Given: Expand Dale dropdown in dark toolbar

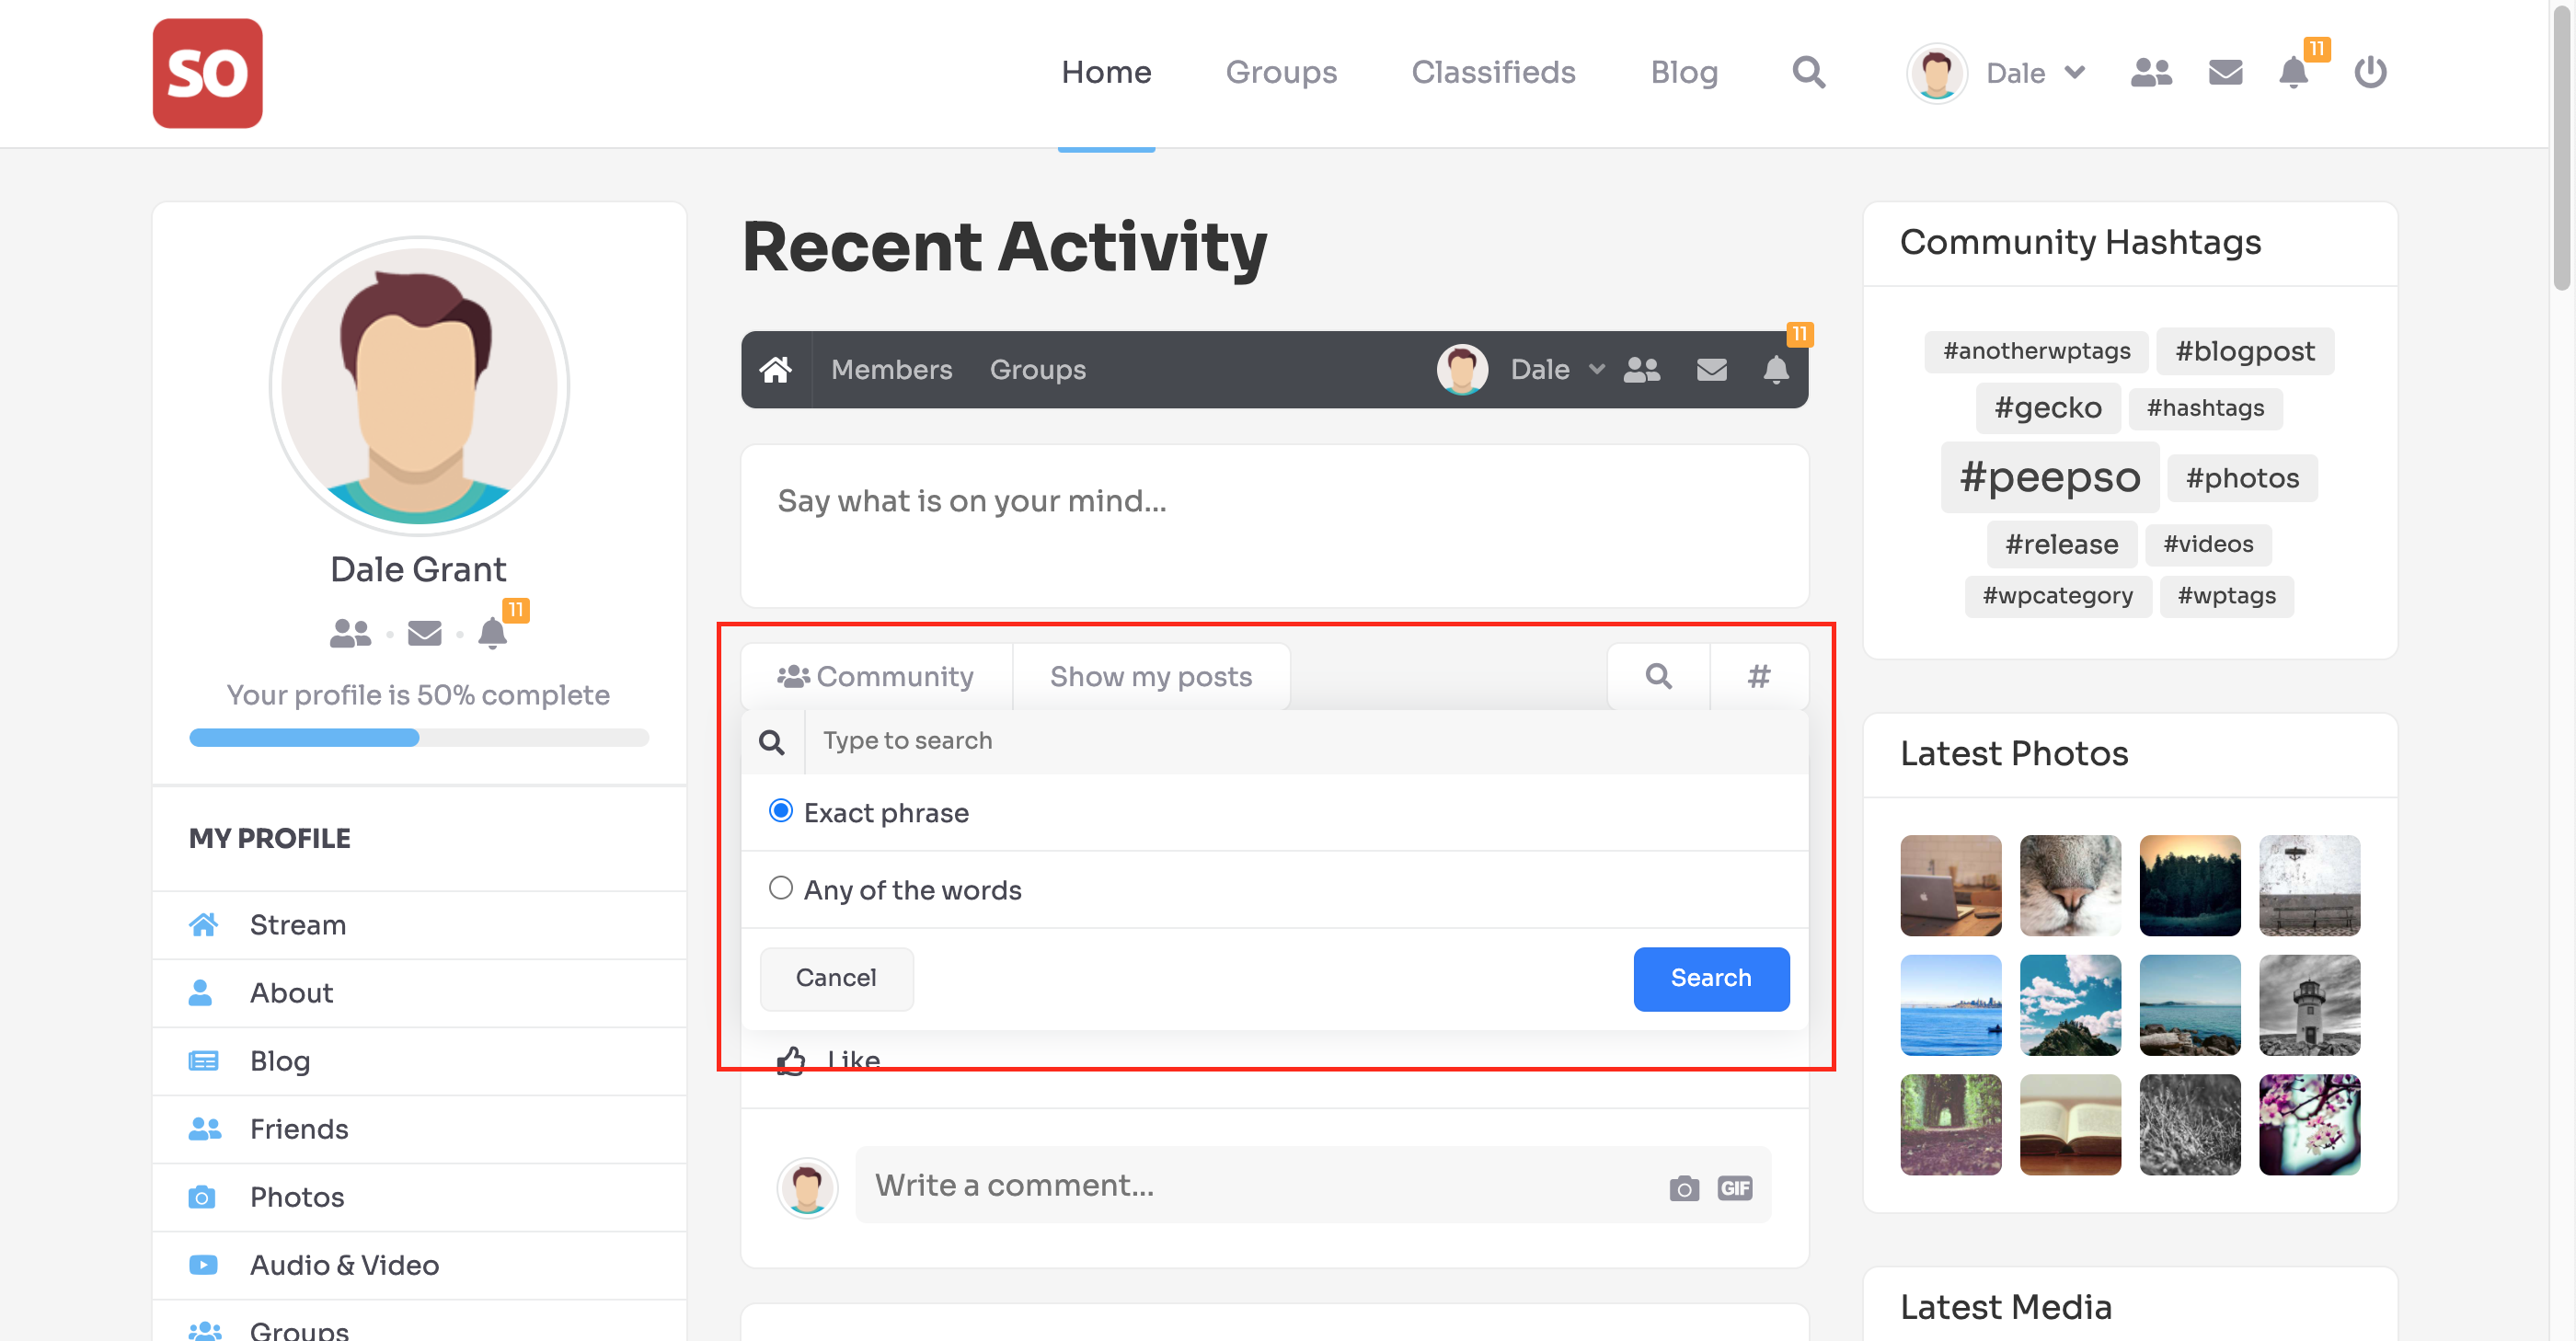Looking at the screenshot, I should click(x=1597, y=370).
